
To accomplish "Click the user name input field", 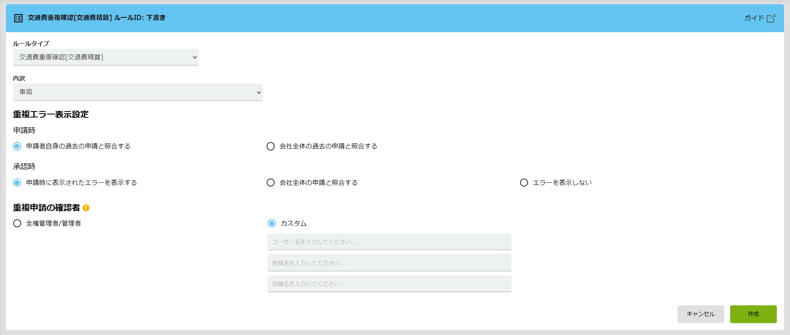I will point(389,242).
